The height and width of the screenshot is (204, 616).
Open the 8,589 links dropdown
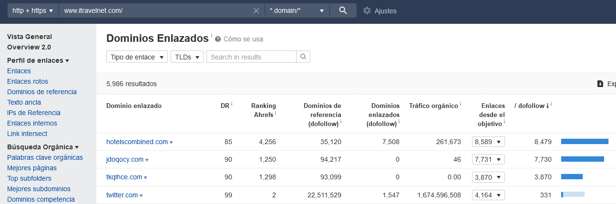click(x=488, y=142)
